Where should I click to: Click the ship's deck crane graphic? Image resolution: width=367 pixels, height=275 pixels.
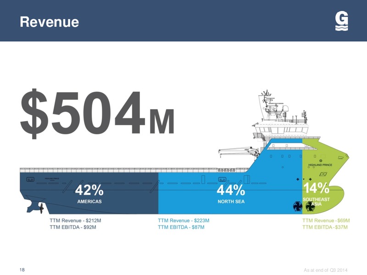coord(239,152)
